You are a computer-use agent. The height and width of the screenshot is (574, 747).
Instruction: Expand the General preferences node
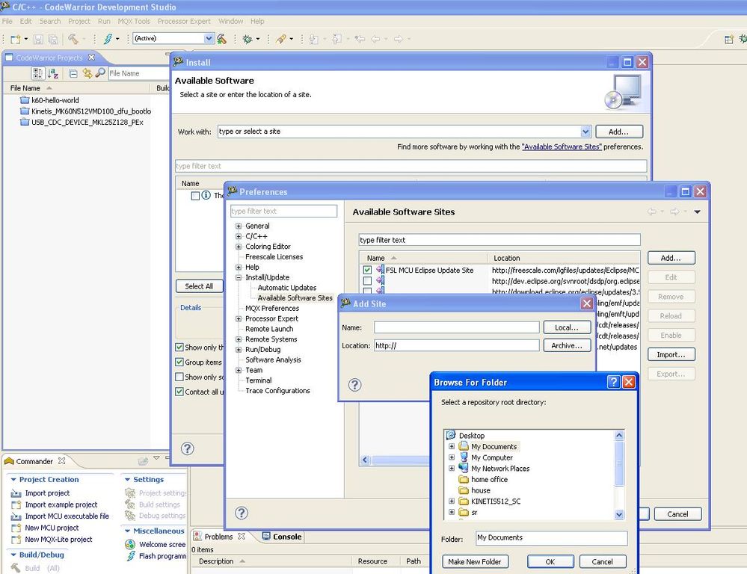pos(239,226)
